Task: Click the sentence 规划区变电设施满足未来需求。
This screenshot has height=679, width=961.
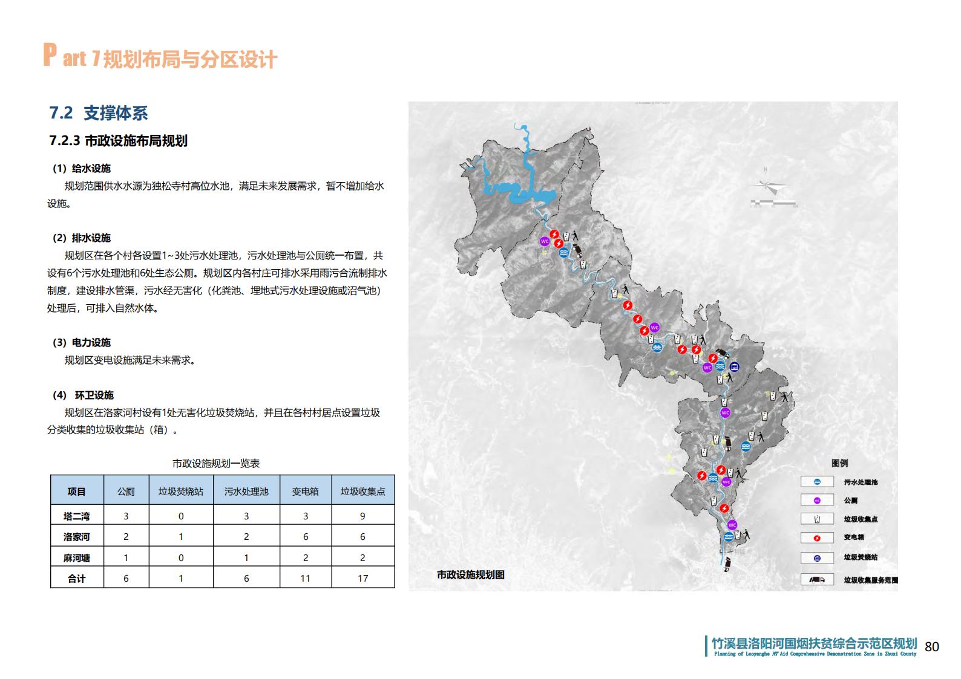Action: pos(130,360)
